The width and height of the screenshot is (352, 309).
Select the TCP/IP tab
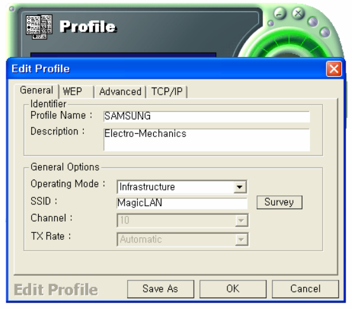click(166, 92)
